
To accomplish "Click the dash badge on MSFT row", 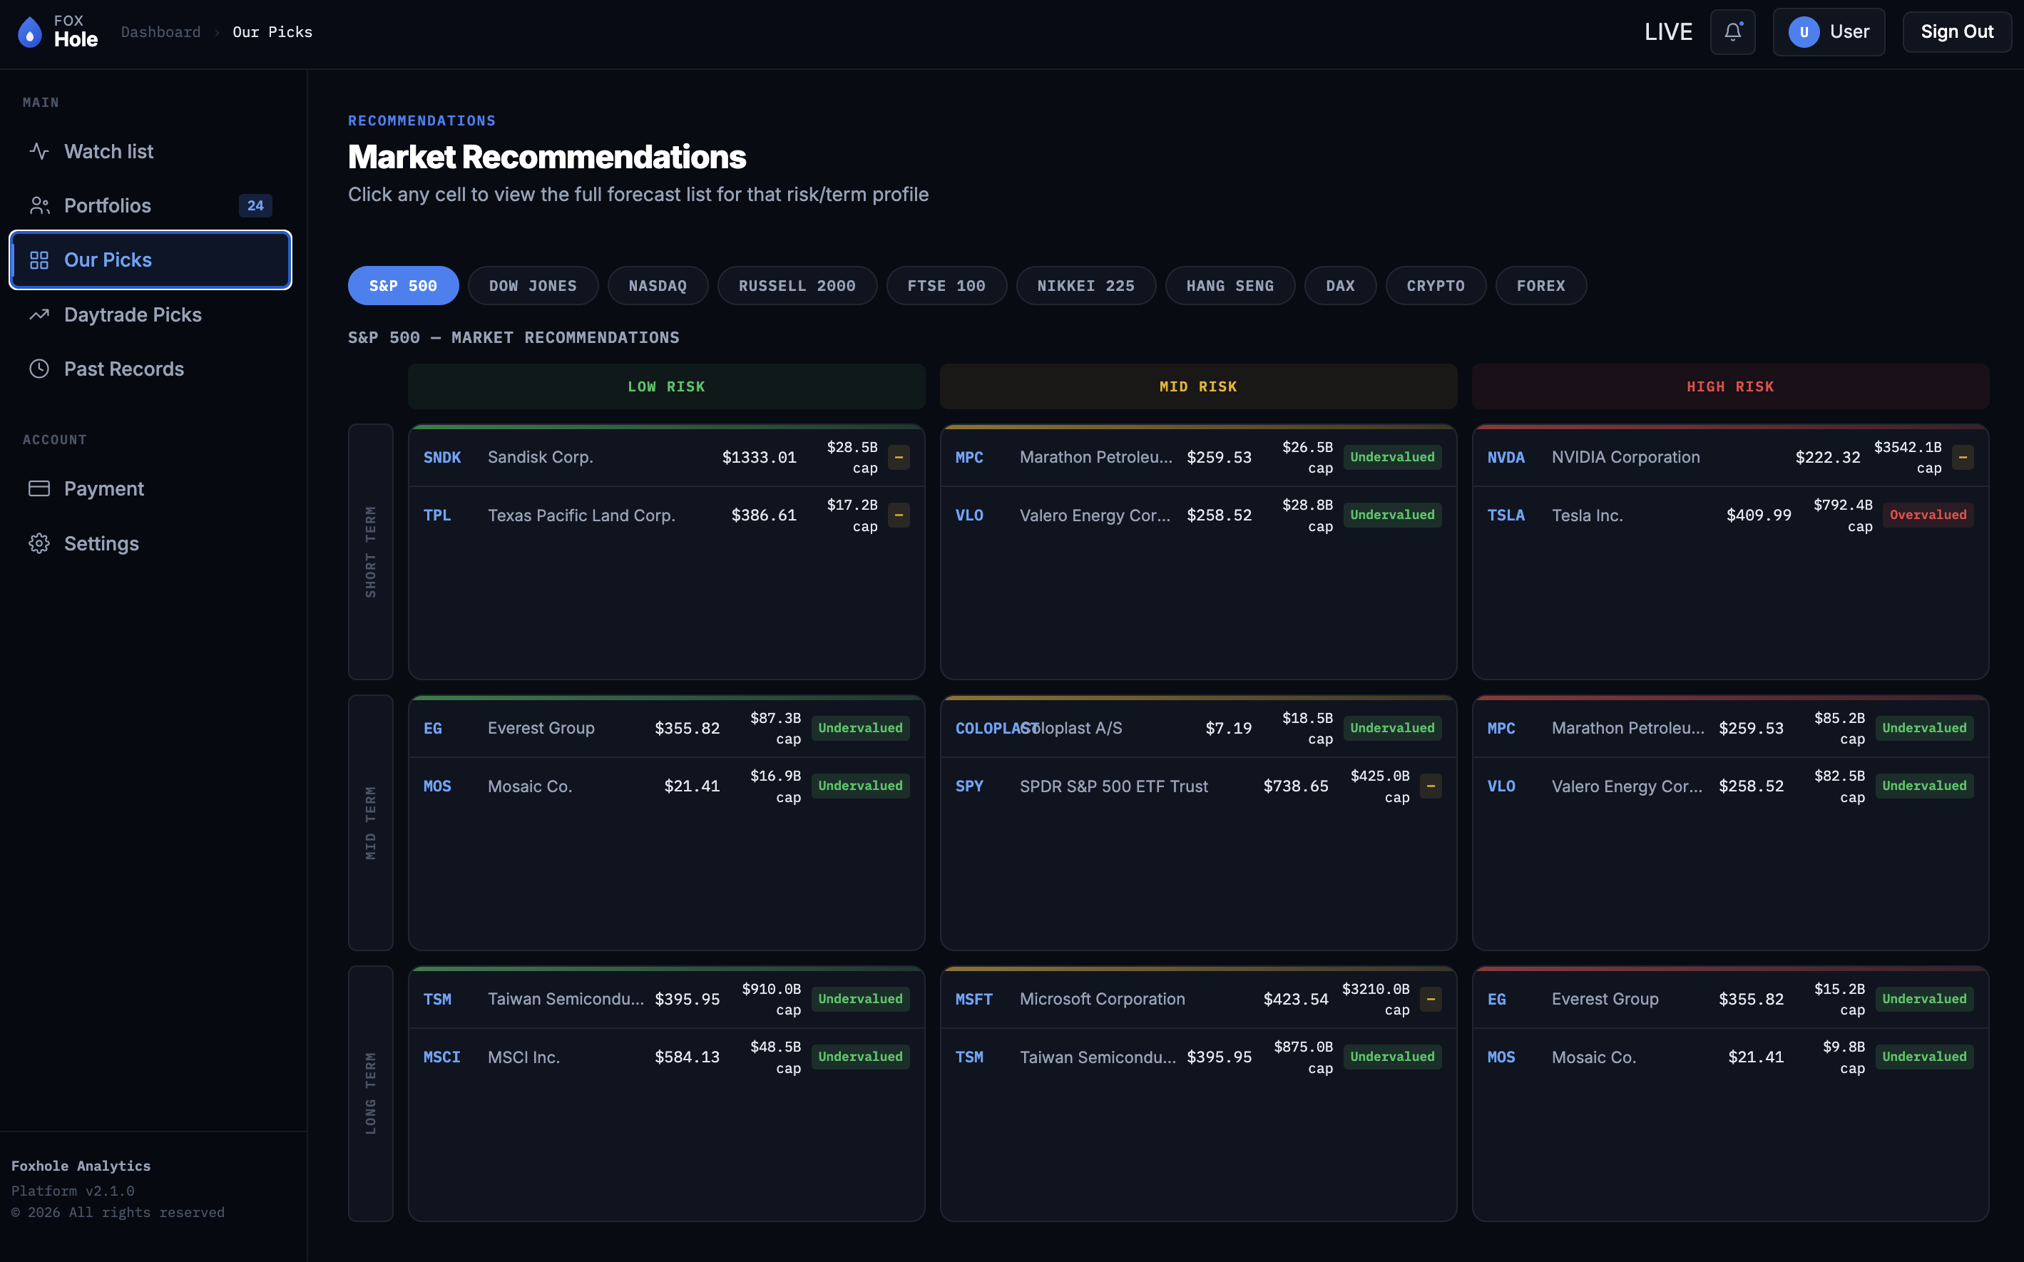I will (1431, 999).
